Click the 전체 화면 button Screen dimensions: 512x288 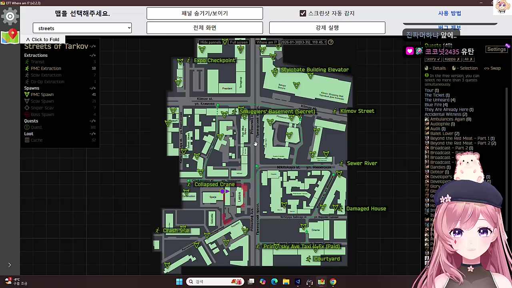[205, 28]
